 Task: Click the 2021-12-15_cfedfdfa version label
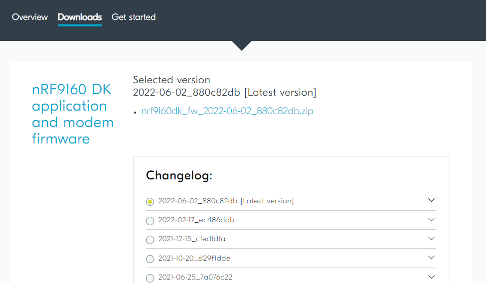pyautogui.click(x=191, y=239)
